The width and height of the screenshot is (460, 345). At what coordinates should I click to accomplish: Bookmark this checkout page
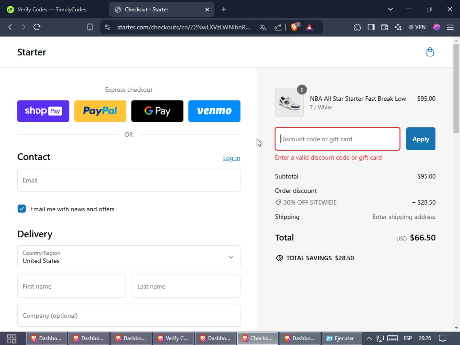click(90, 27)
